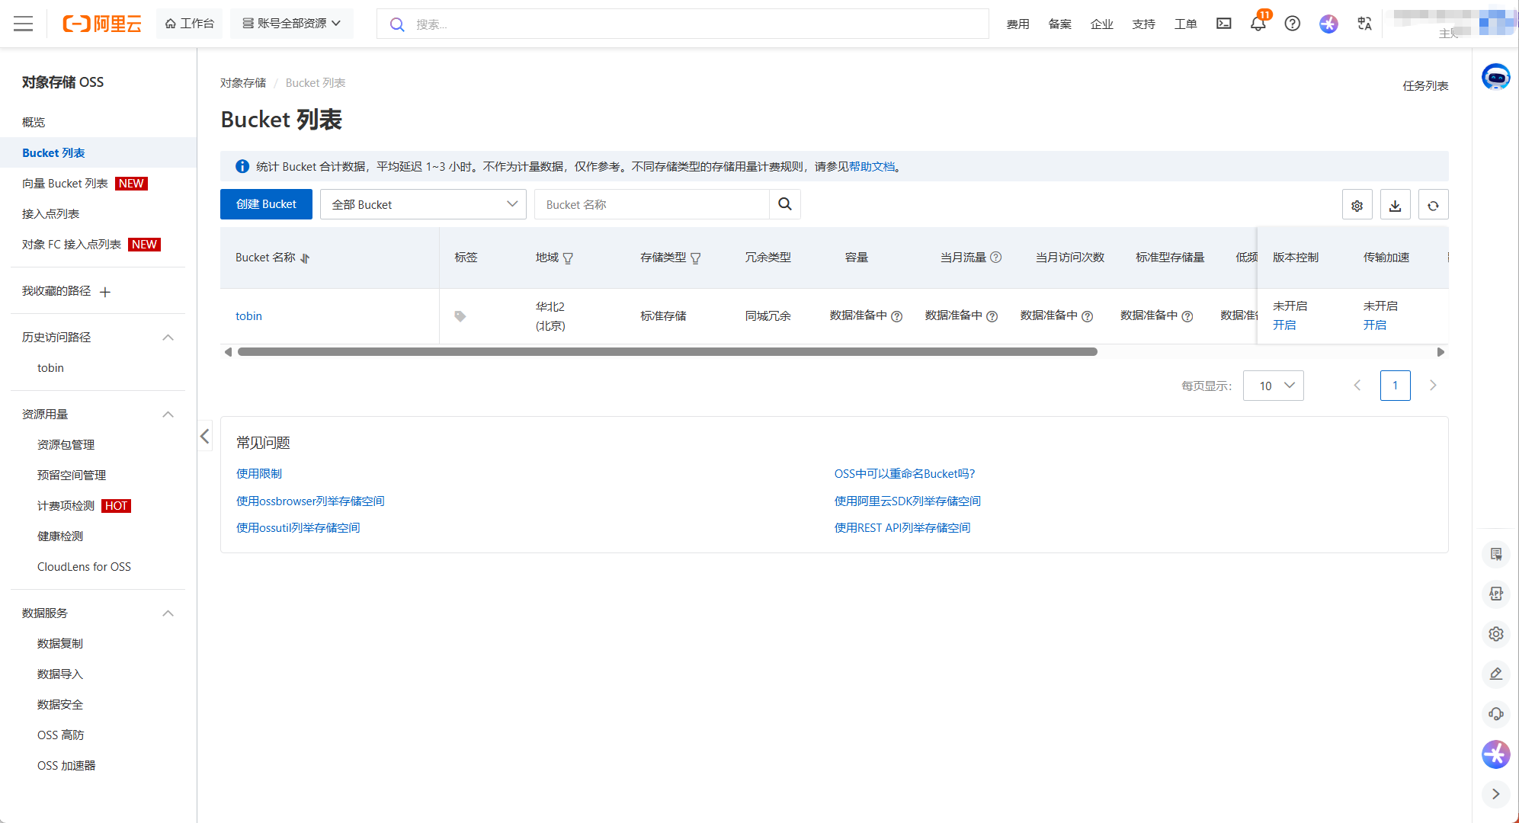
Task: Click the tag icon for tobin bucket
Action: pyautogui.click(x=460, y=316)
